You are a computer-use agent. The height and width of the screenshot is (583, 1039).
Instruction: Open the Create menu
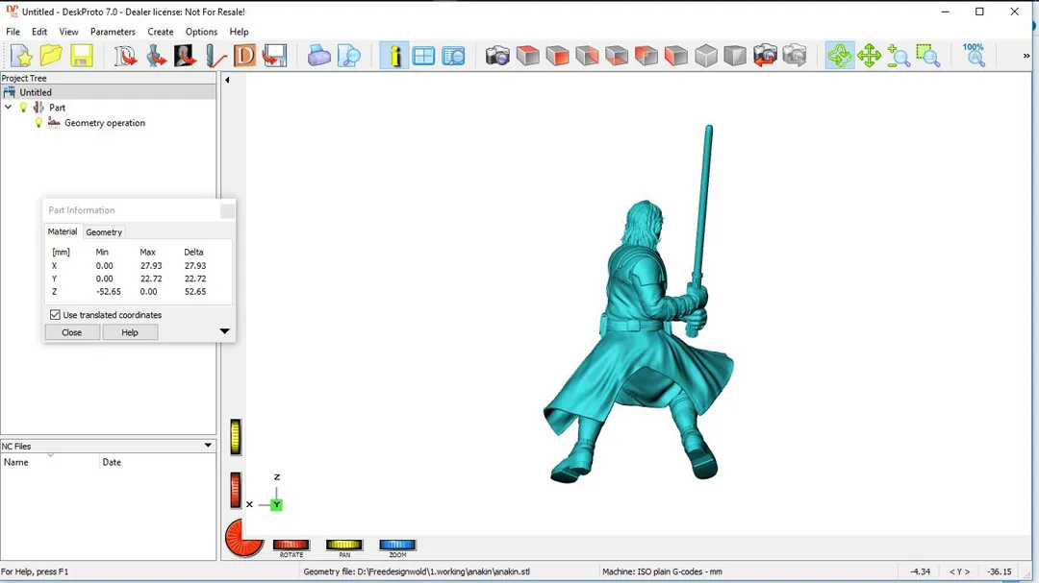[161, 32]
